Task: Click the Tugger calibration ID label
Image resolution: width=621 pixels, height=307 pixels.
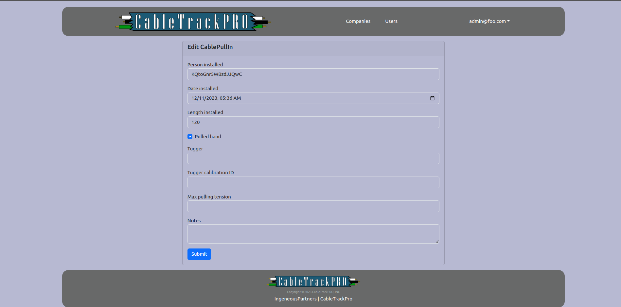Action: coord(211,173)
